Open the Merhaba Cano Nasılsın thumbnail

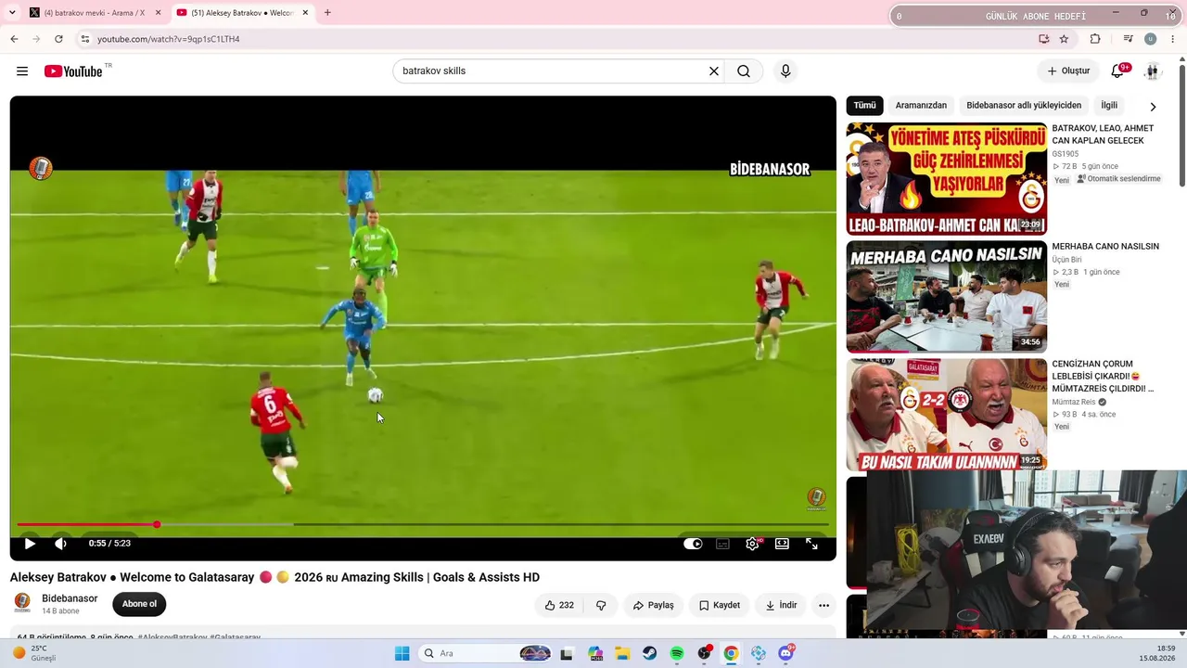point(947,296)
